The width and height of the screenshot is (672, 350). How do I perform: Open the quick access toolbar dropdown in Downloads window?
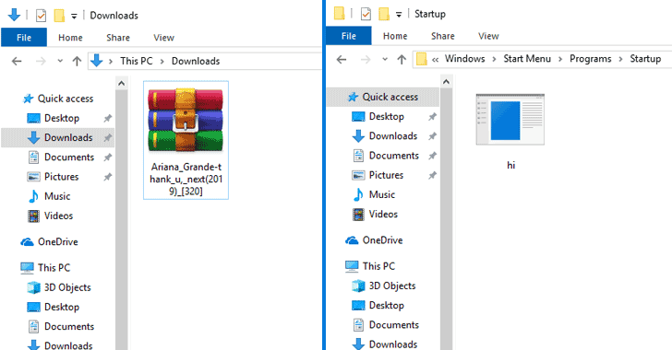74,17
